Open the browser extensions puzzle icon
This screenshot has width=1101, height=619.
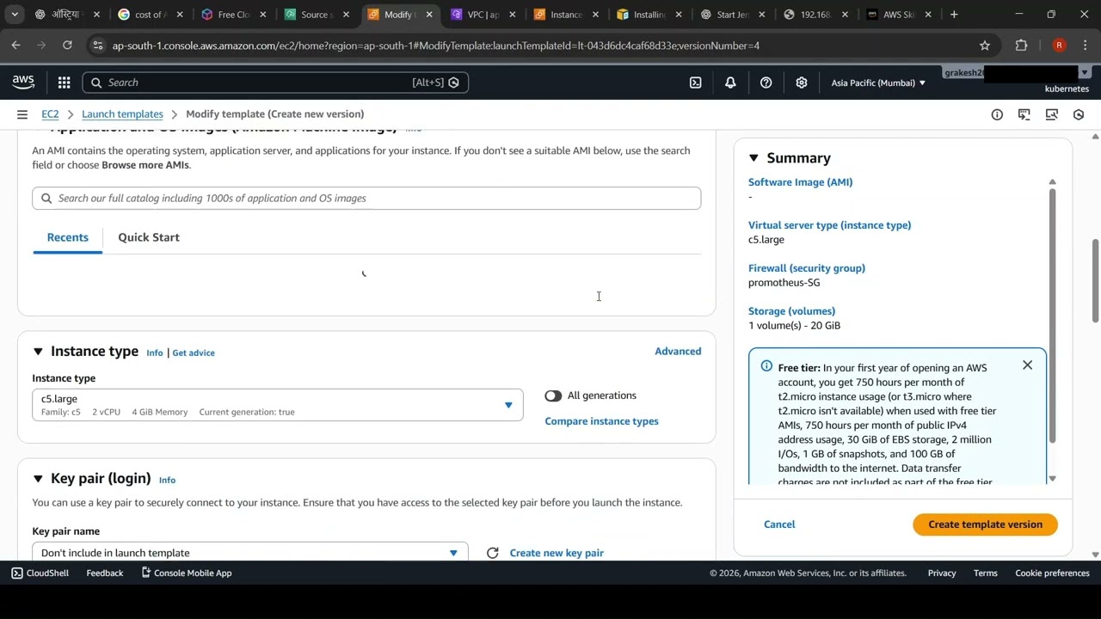[x=1022, y=46]
